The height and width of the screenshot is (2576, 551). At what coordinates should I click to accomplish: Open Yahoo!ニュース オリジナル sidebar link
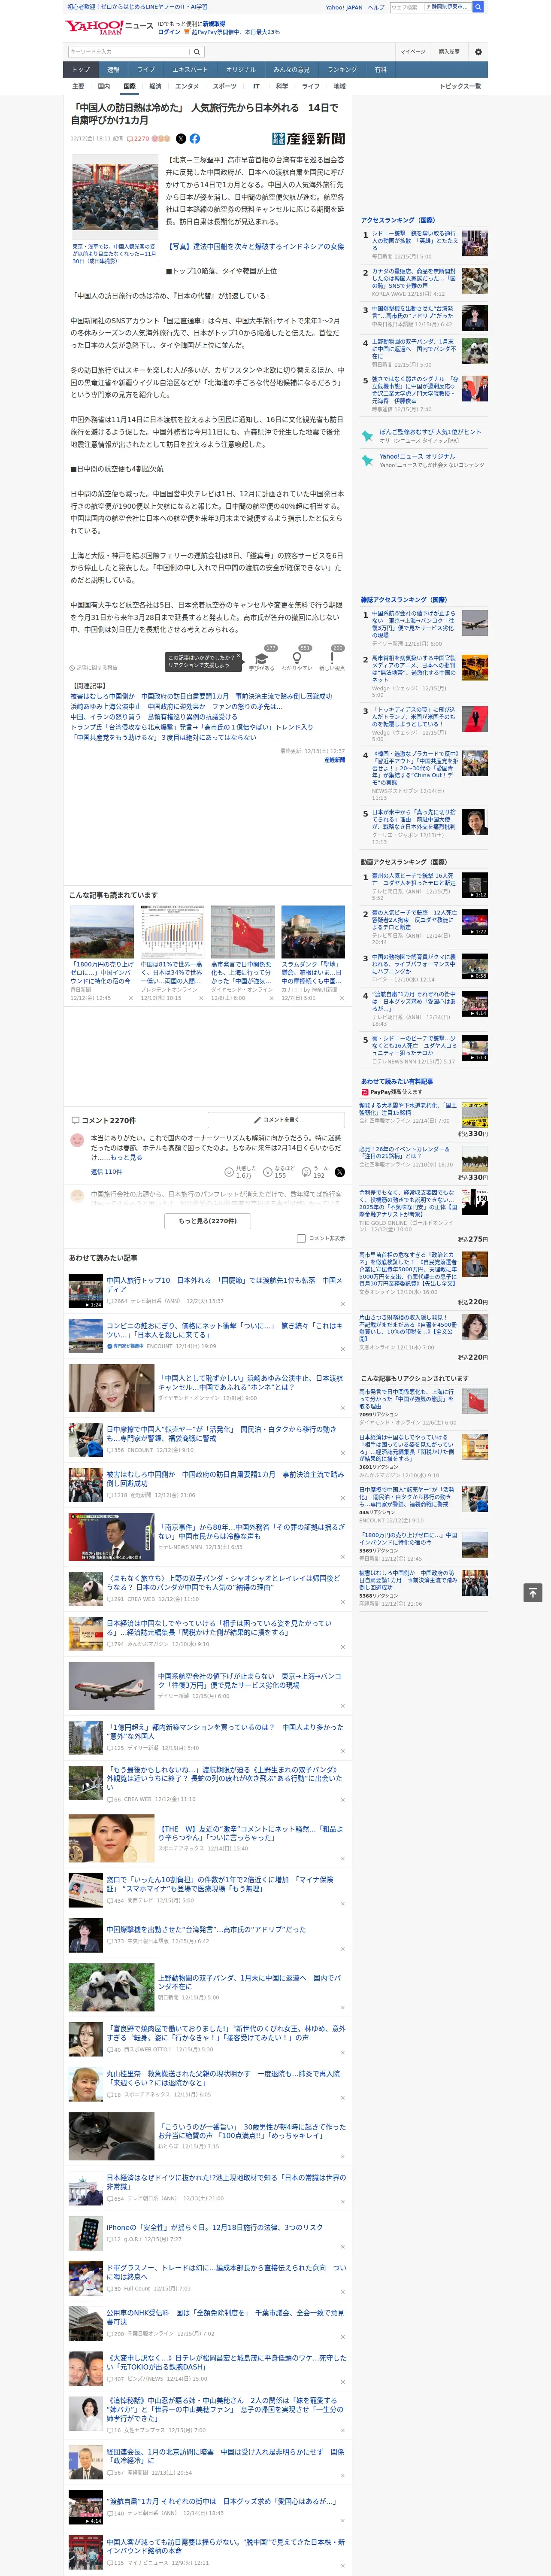tap(417, 456)
